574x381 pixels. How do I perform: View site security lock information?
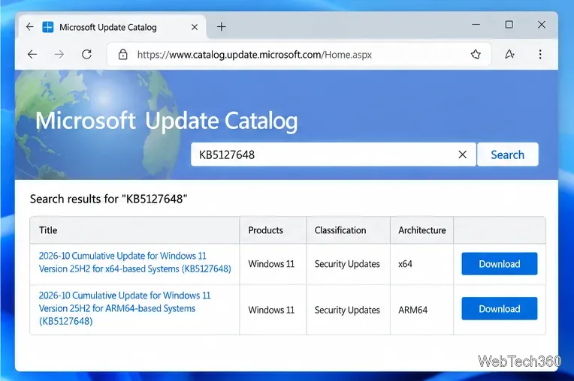[122, 55]
